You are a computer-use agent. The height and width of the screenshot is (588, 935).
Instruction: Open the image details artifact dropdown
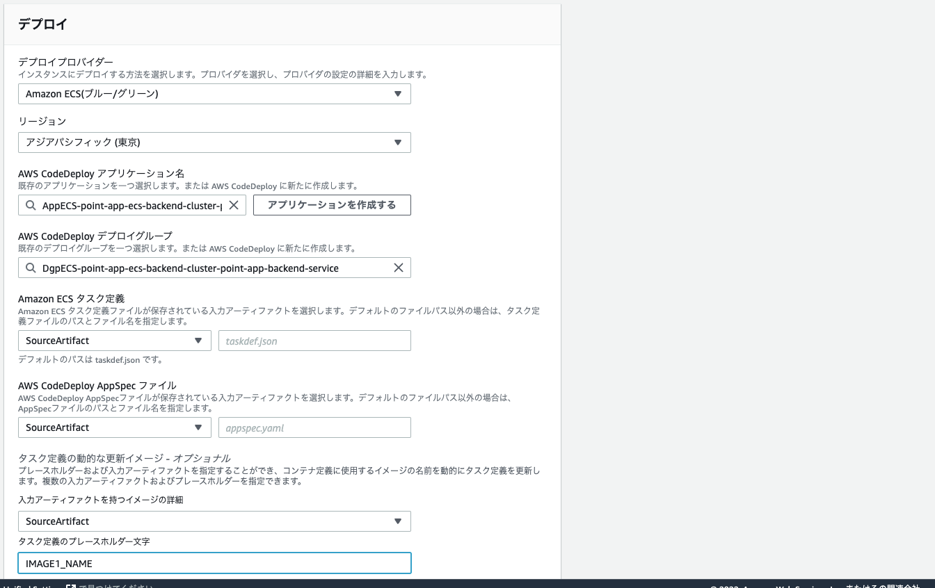[x=214, y=521]
